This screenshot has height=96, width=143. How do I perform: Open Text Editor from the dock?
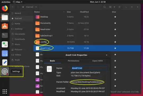(5, 62)
